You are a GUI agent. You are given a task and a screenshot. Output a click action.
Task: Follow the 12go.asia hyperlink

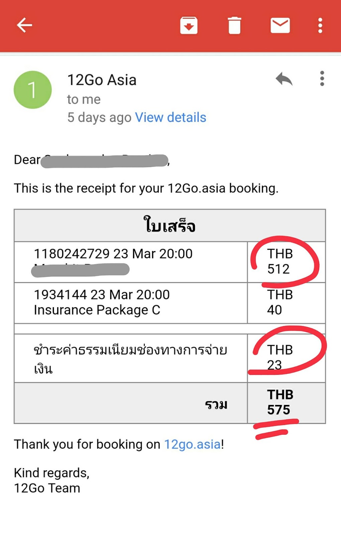(x=192, y=444)
